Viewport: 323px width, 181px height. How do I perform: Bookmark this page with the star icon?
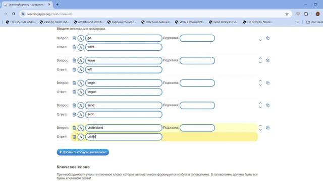tap(287, 14)
